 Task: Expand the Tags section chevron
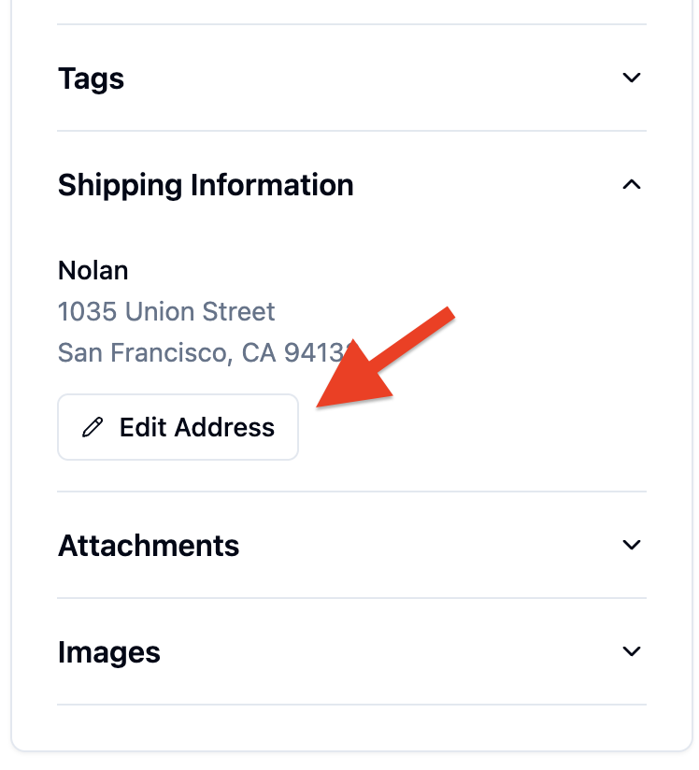[631, 78]
